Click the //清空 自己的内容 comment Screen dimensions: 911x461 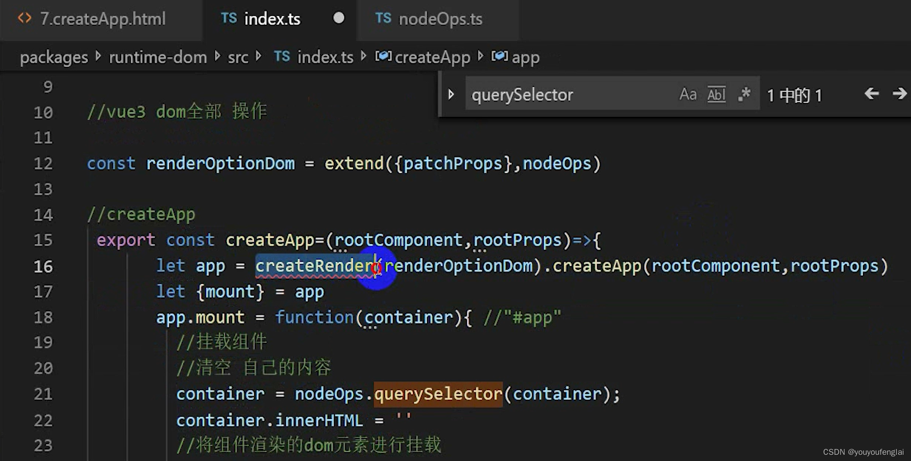pos(254,368)
